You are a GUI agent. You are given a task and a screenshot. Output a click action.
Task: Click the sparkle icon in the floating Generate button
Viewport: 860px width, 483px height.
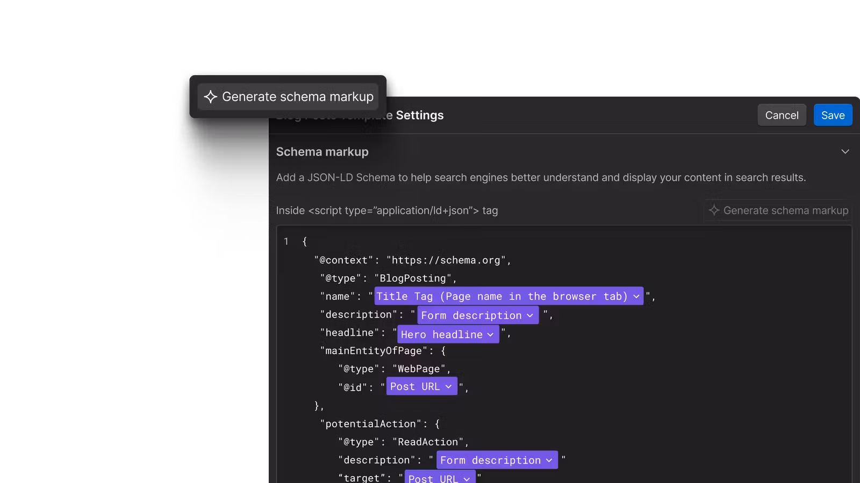coord(210,97)
